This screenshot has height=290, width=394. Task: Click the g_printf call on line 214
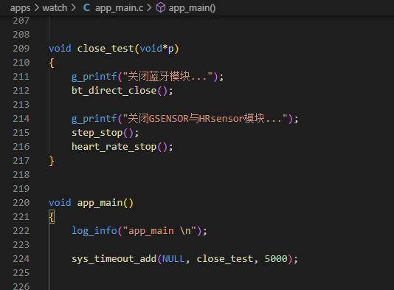click(x=94, y=119)
